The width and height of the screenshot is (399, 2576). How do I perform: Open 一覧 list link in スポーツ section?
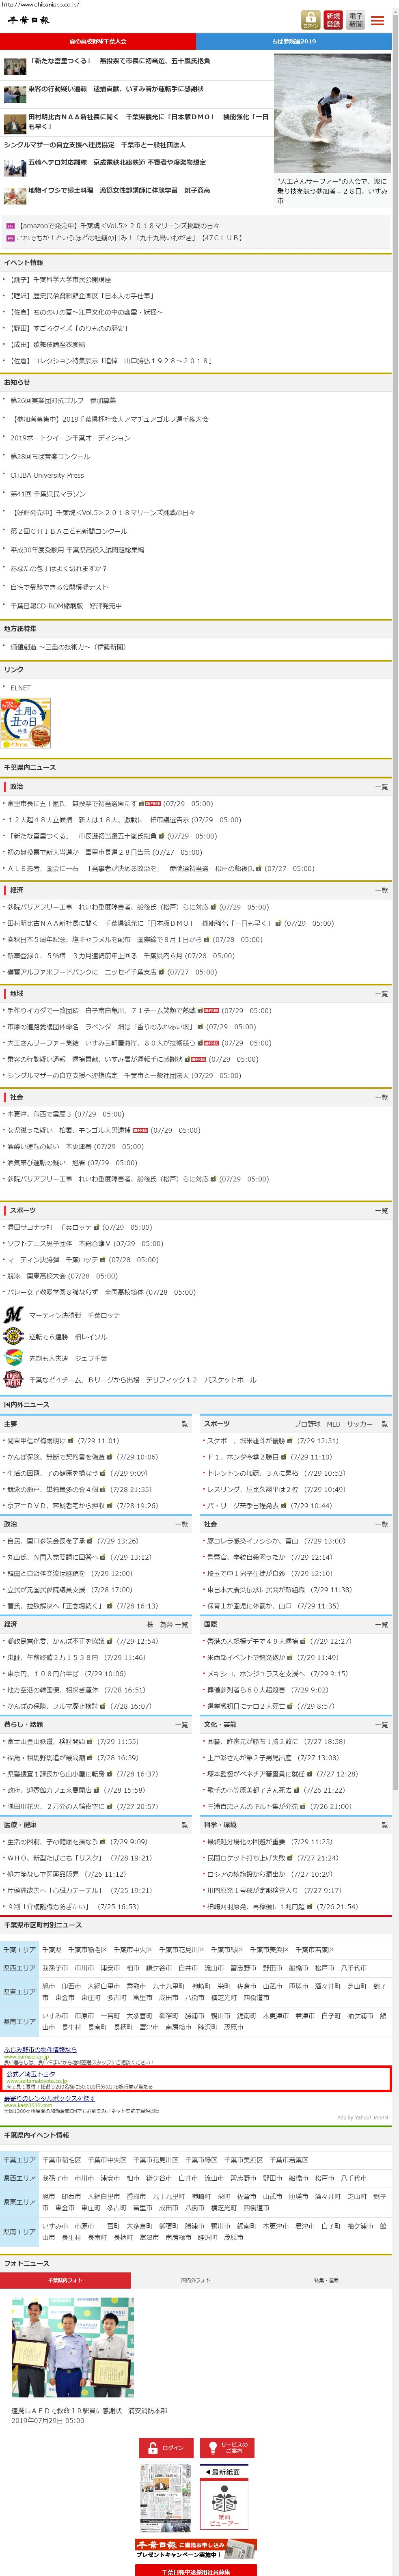click(x=381, y=1210)
